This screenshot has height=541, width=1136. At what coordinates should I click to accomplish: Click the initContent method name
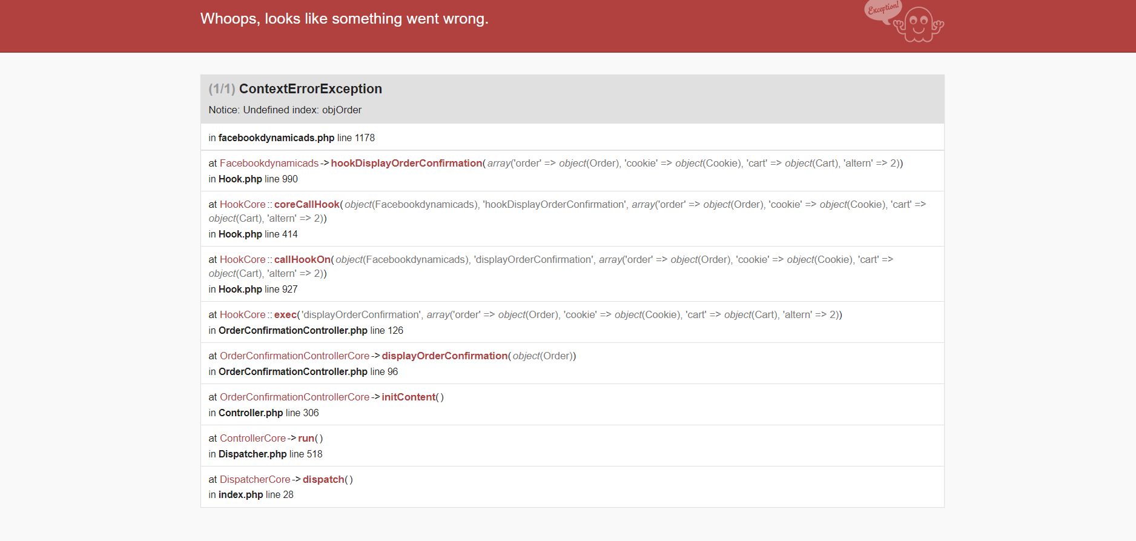pos(409,397)
